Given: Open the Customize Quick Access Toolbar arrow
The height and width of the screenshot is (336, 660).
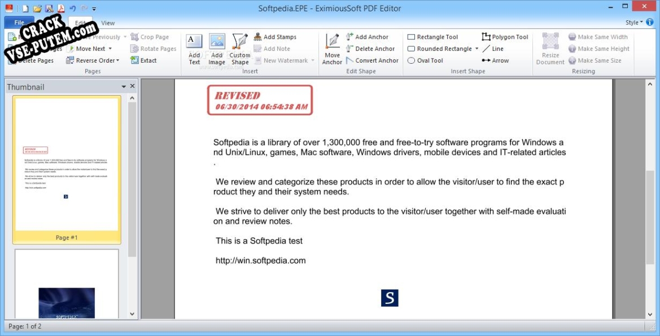Looking at the screenshot, I should [x=94, y=9].
